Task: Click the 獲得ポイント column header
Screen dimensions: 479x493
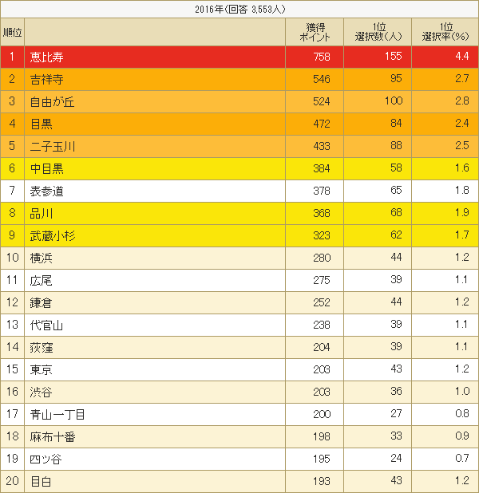Action: coord(315,32)
